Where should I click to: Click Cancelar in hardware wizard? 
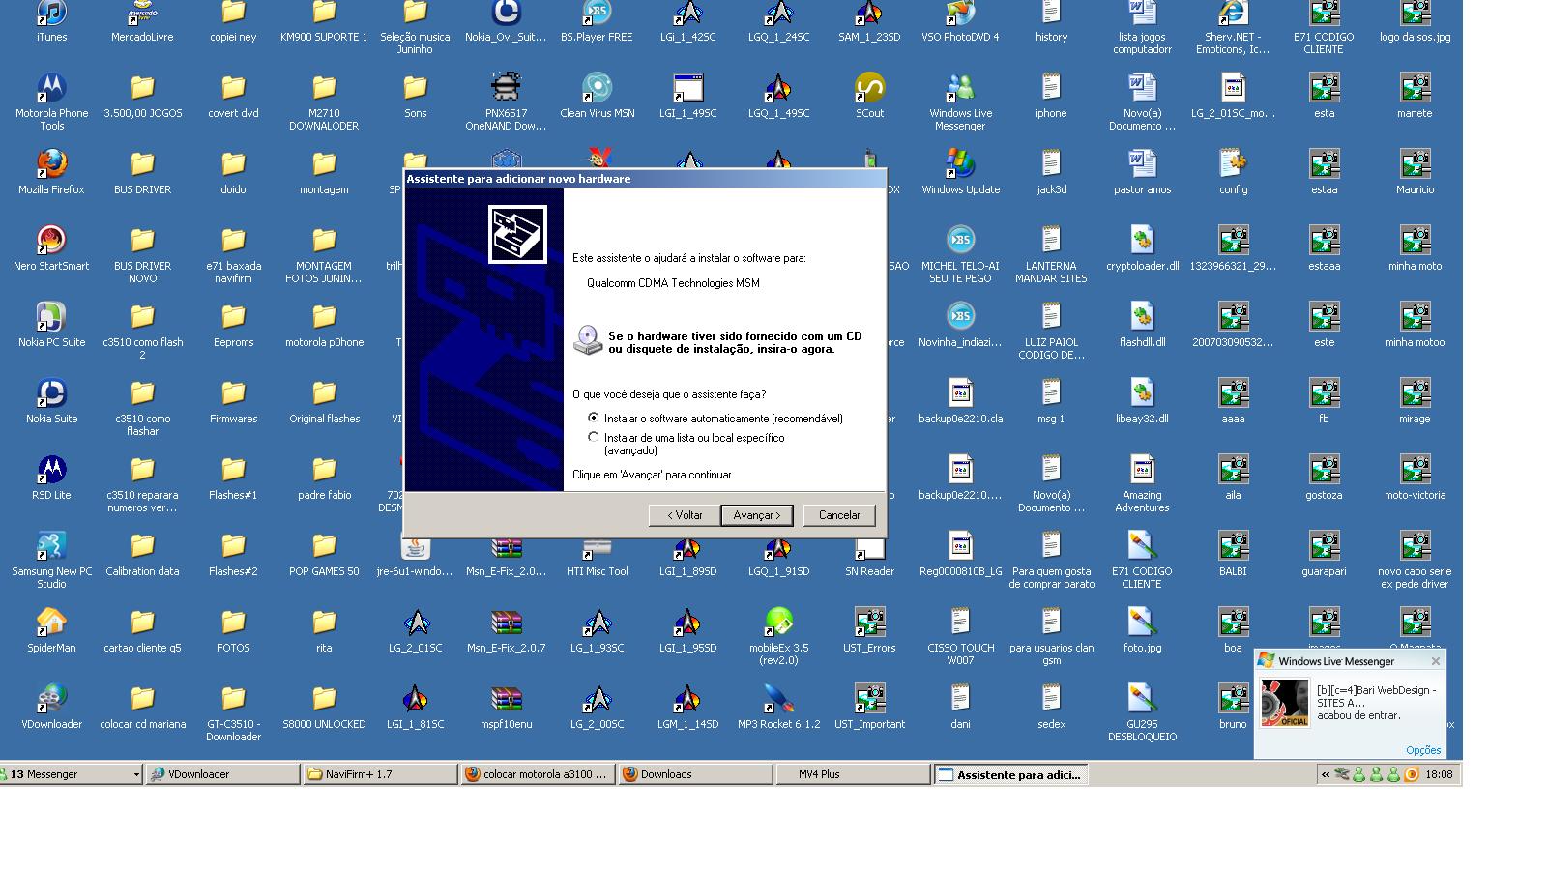pos(839,515)
